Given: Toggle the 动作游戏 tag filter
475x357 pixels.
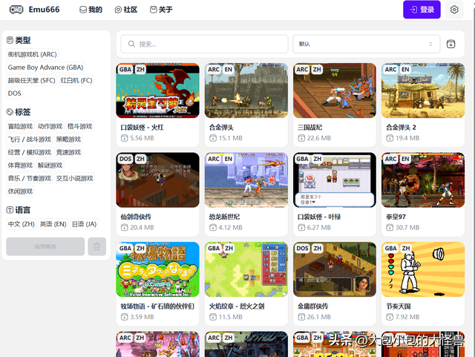Looking at the screenshot, I should [x=50, y=126].
